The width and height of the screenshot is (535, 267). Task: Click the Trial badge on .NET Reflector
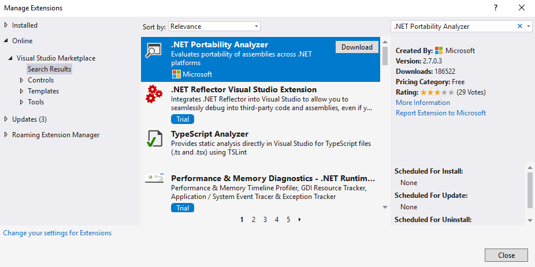(x=183, y=119)
